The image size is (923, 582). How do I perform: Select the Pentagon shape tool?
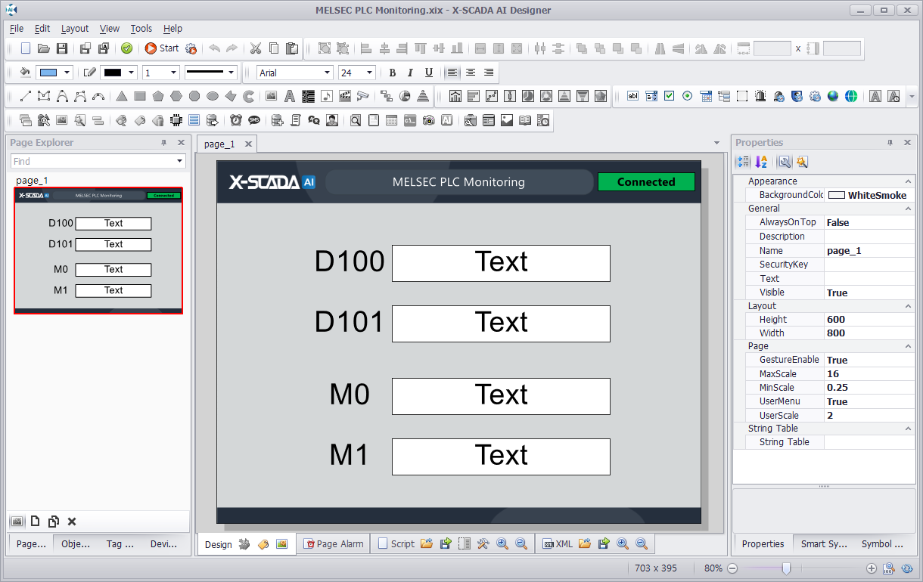(x=158, y=96)
